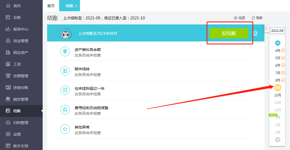Click the 其他异常 title
The image size is (290, 150).
[x=82, y=127]
